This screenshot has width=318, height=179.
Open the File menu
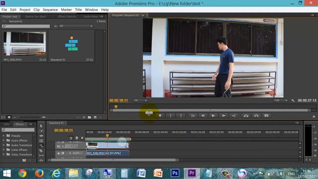coord(4,10)
